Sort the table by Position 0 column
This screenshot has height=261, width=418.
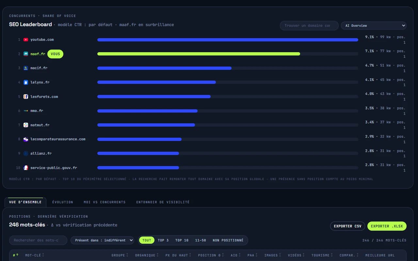pyautogui.click(x=211, y=255)
